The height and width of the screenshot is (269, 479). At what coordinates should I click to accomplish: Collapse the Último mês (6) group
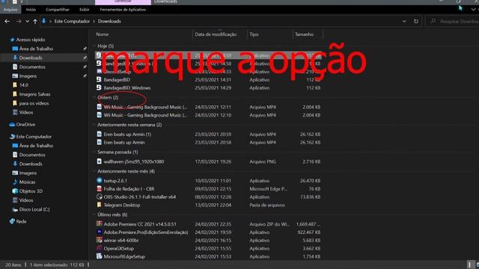94,214
